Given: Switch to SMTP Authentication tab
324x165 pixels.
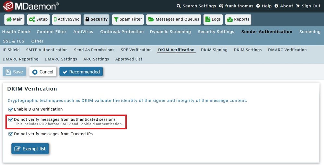Looking at the screenshot, I should click(47, 50).
